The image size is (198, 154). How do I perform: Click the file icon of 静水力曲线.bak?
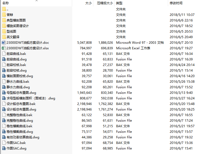pos(4,82)
